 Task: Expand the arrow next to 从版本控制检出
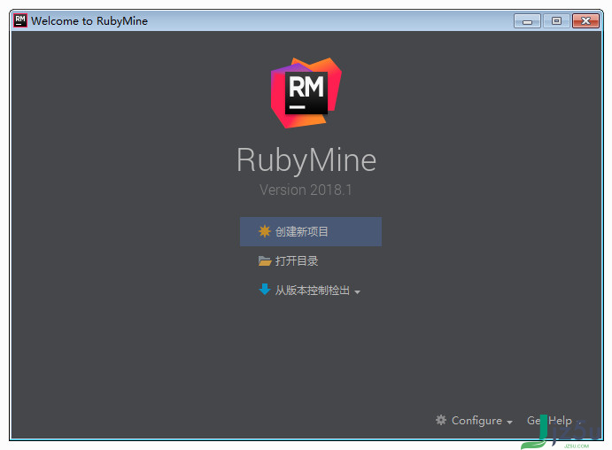(x=357, y=291)
